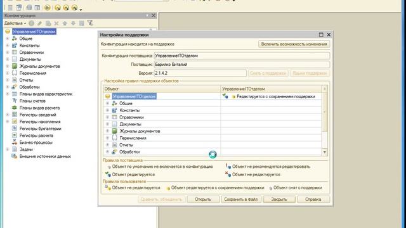Click the Бизнес-процессы icon
The image size is (406, 228).
15,142
